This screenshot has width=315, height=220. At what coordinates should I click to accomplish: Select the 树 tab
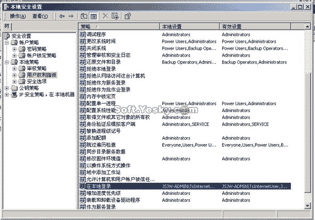(7, 26)
